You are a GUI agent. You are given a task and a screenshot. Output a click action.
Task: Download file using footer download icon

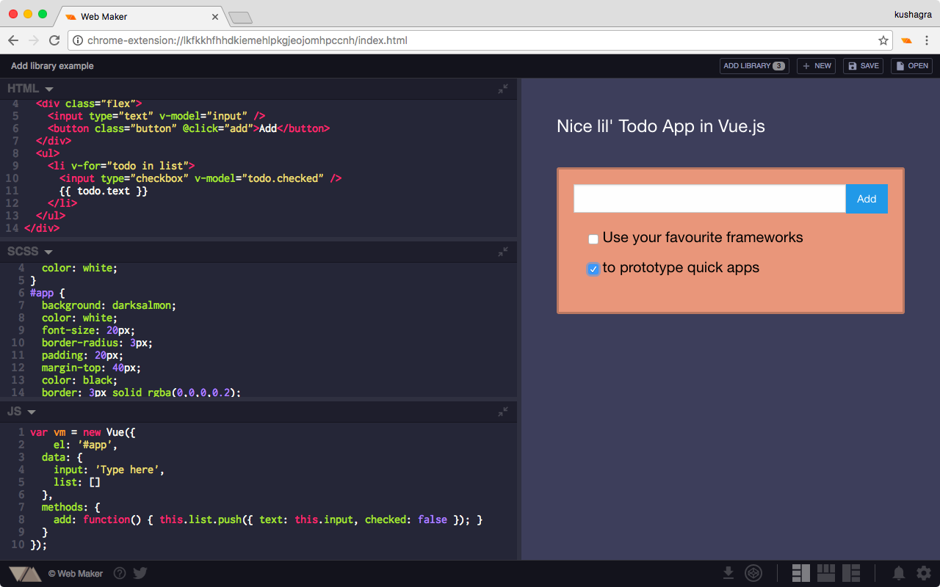[x=728, y=573]
